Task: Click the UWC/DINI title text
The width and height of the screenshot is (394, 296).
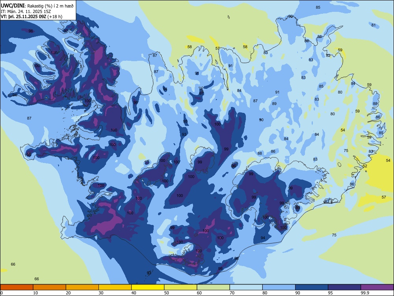Action: pos(13,6)
